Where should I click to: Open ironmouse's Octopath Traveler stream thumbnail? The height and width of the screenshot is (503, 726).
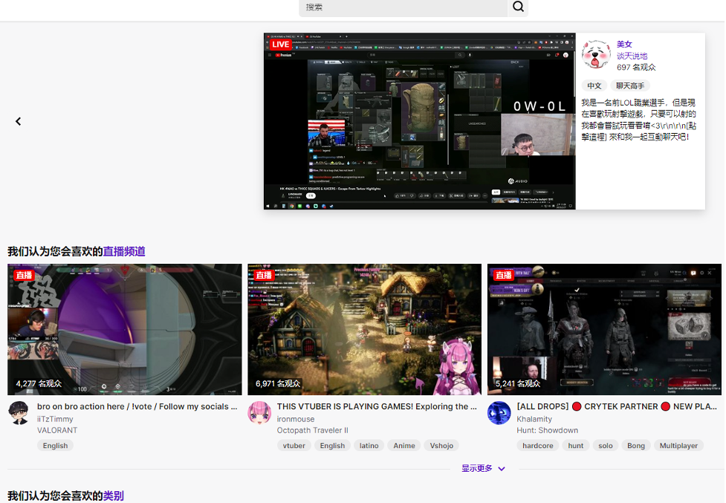[x=364, y=329]
